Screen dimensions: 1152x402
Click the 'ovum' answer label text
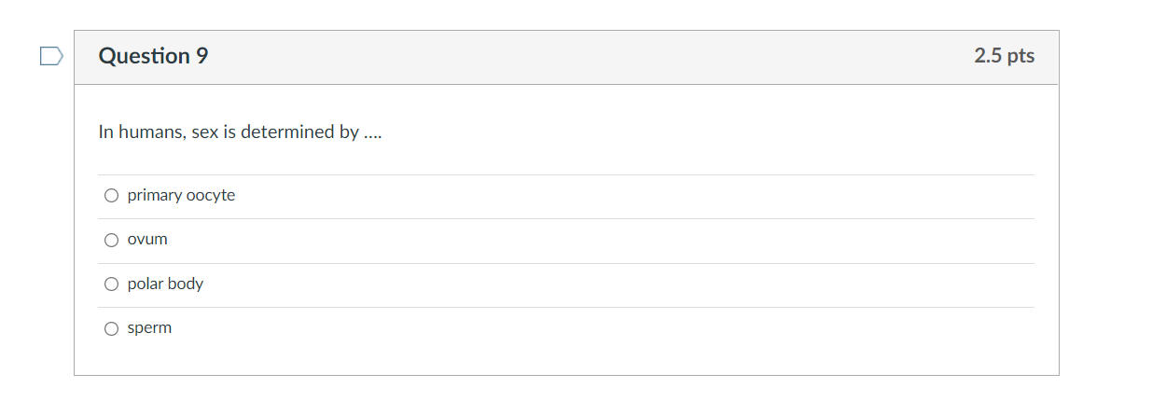147,240
